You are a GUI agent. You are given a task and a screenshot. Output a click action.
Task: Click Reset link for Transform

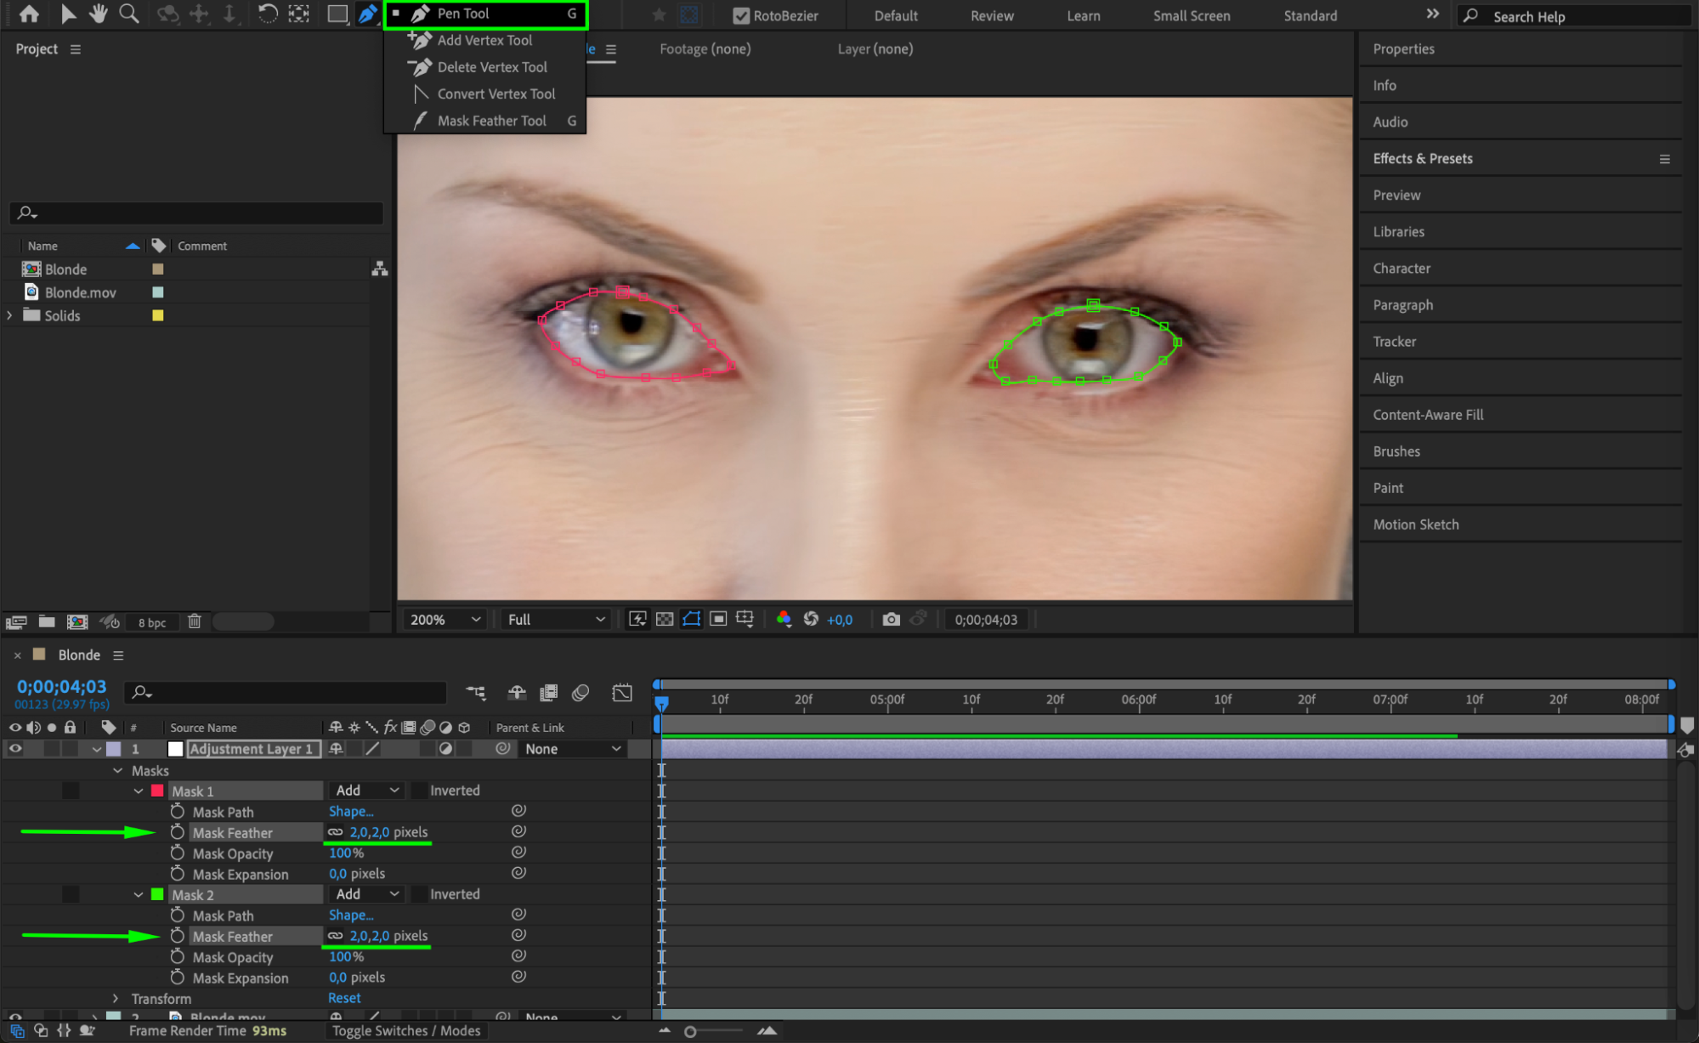344,998
